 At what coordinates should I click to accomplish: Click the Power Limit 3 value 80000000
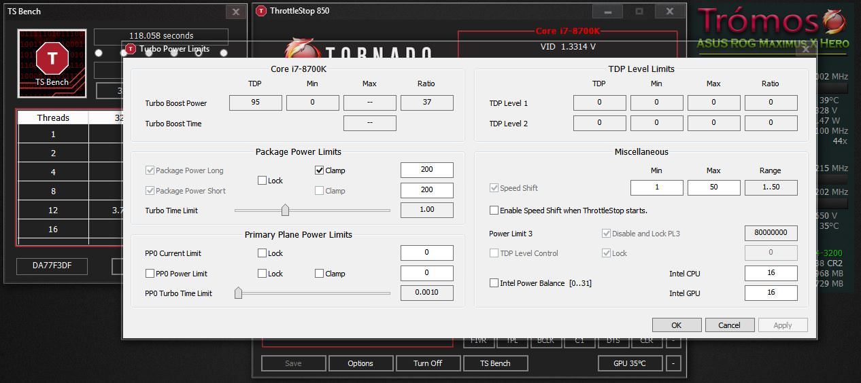click(771, 233)
